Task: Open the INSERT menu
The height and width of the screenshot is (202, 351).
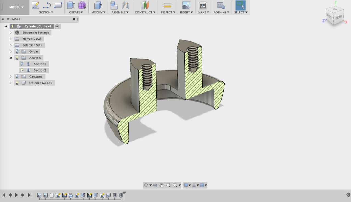Action: coord(186,12)
